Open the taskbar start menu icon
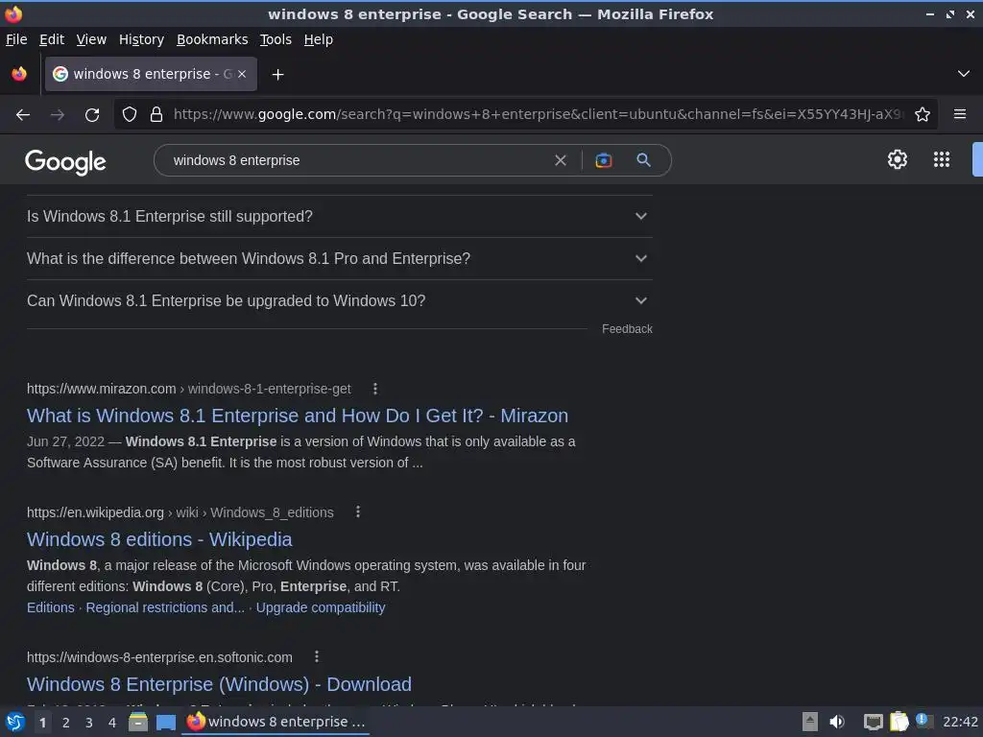 point(15,722)
